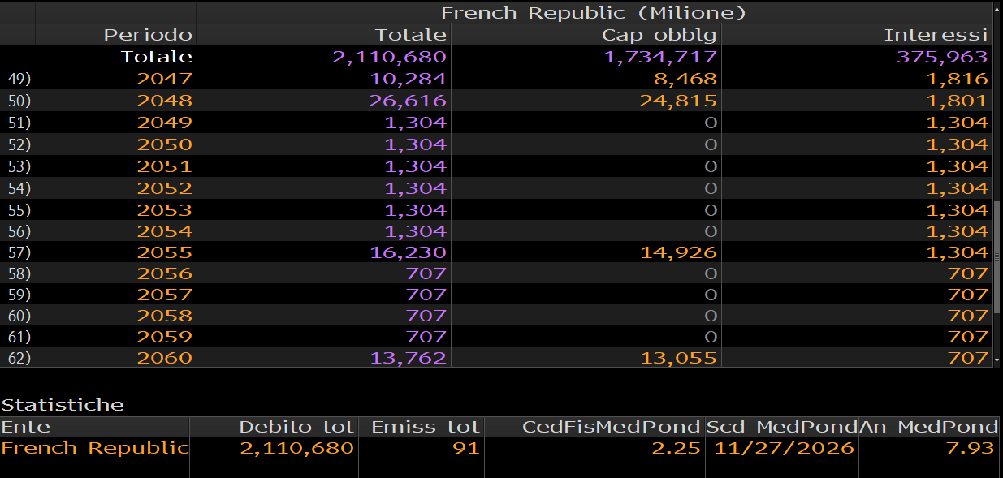
Task: Select the 2048 period cell
Action: pos(165,101)
